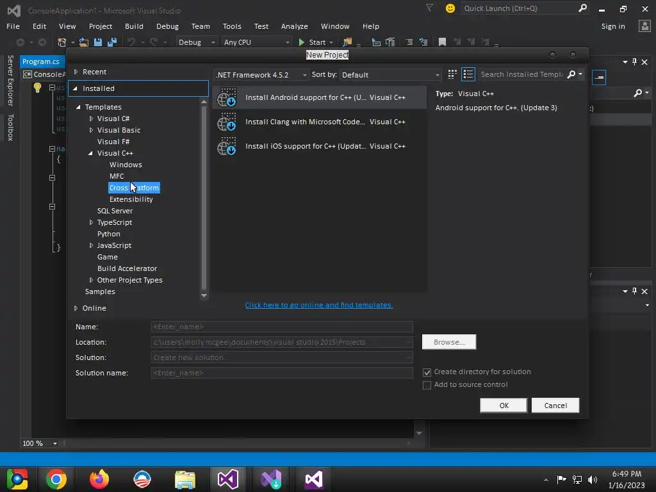Expand the Visual Basic templates node
Image resolution: width=656 pixels, height=492 pixels.
(91, 130)
